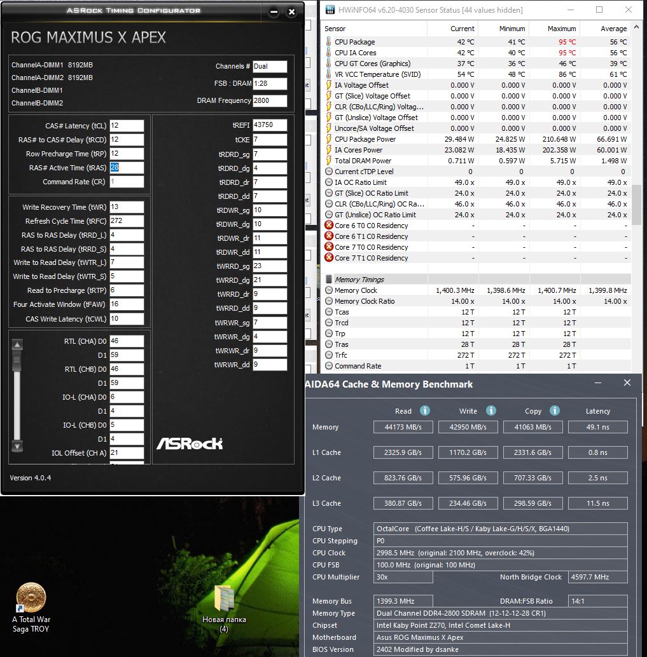
Task: Click Total DRAM Power lightning icon
Action: 328,161
